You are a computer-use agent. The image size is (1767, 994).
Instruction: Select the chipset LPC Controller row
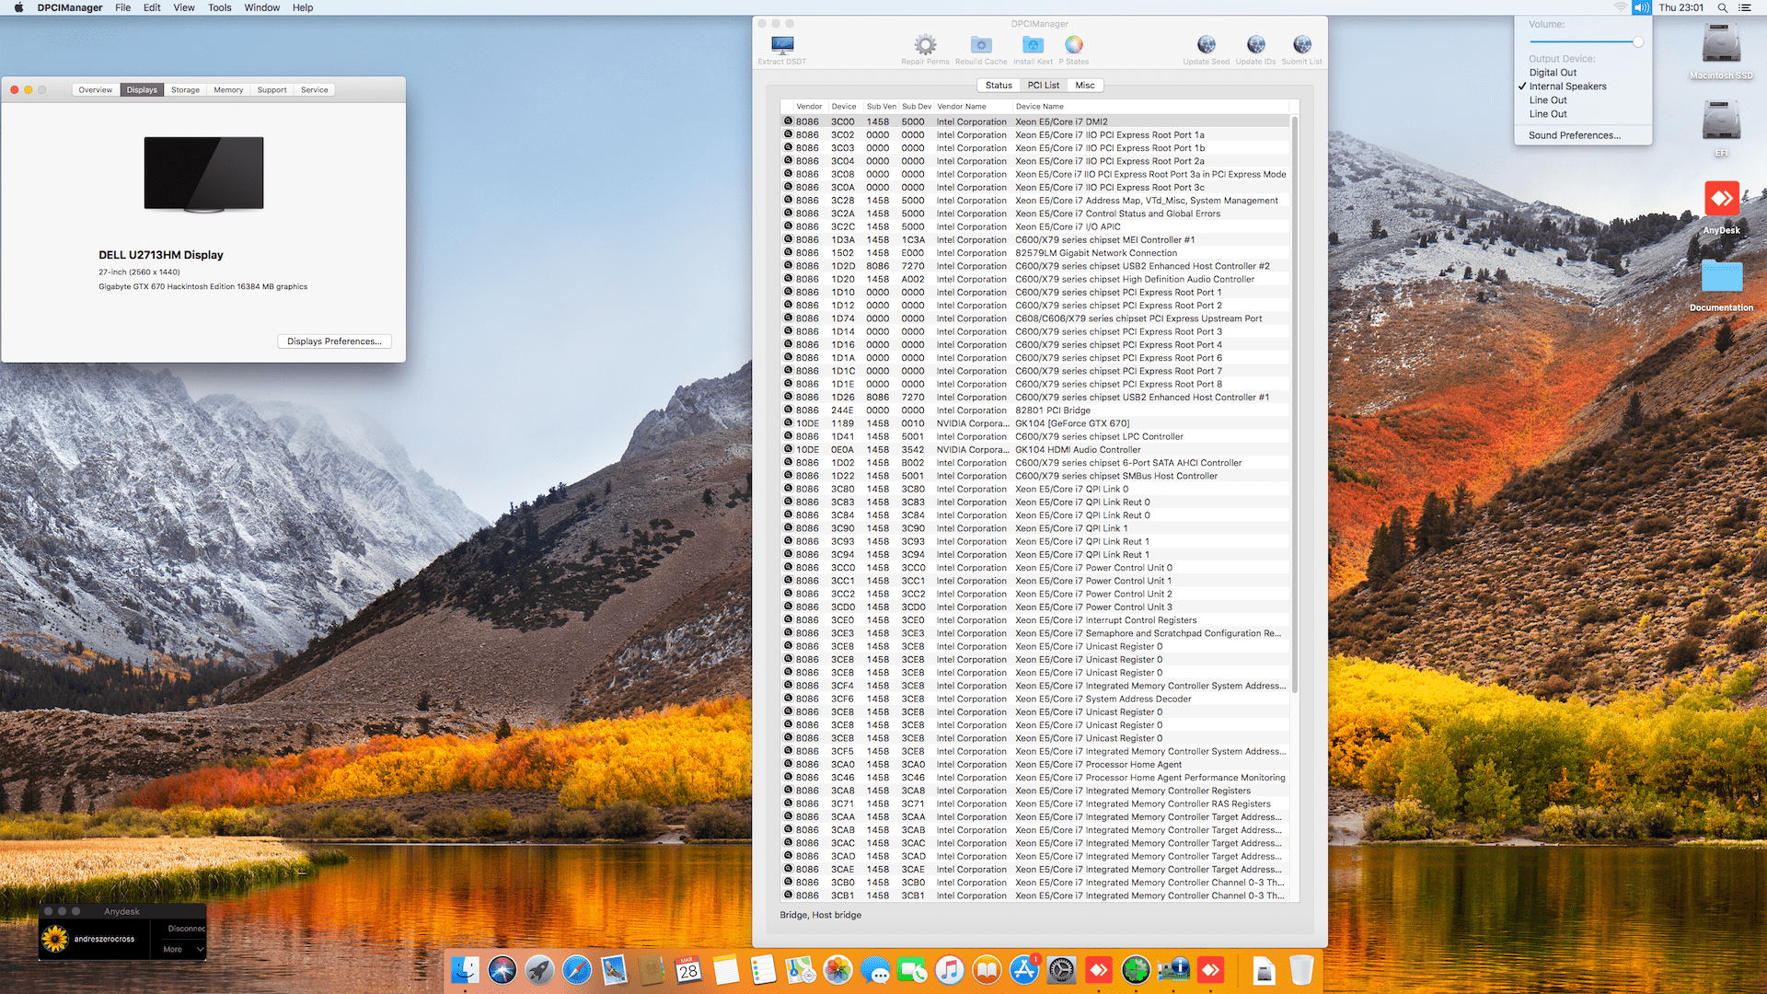pos(1034,436)
